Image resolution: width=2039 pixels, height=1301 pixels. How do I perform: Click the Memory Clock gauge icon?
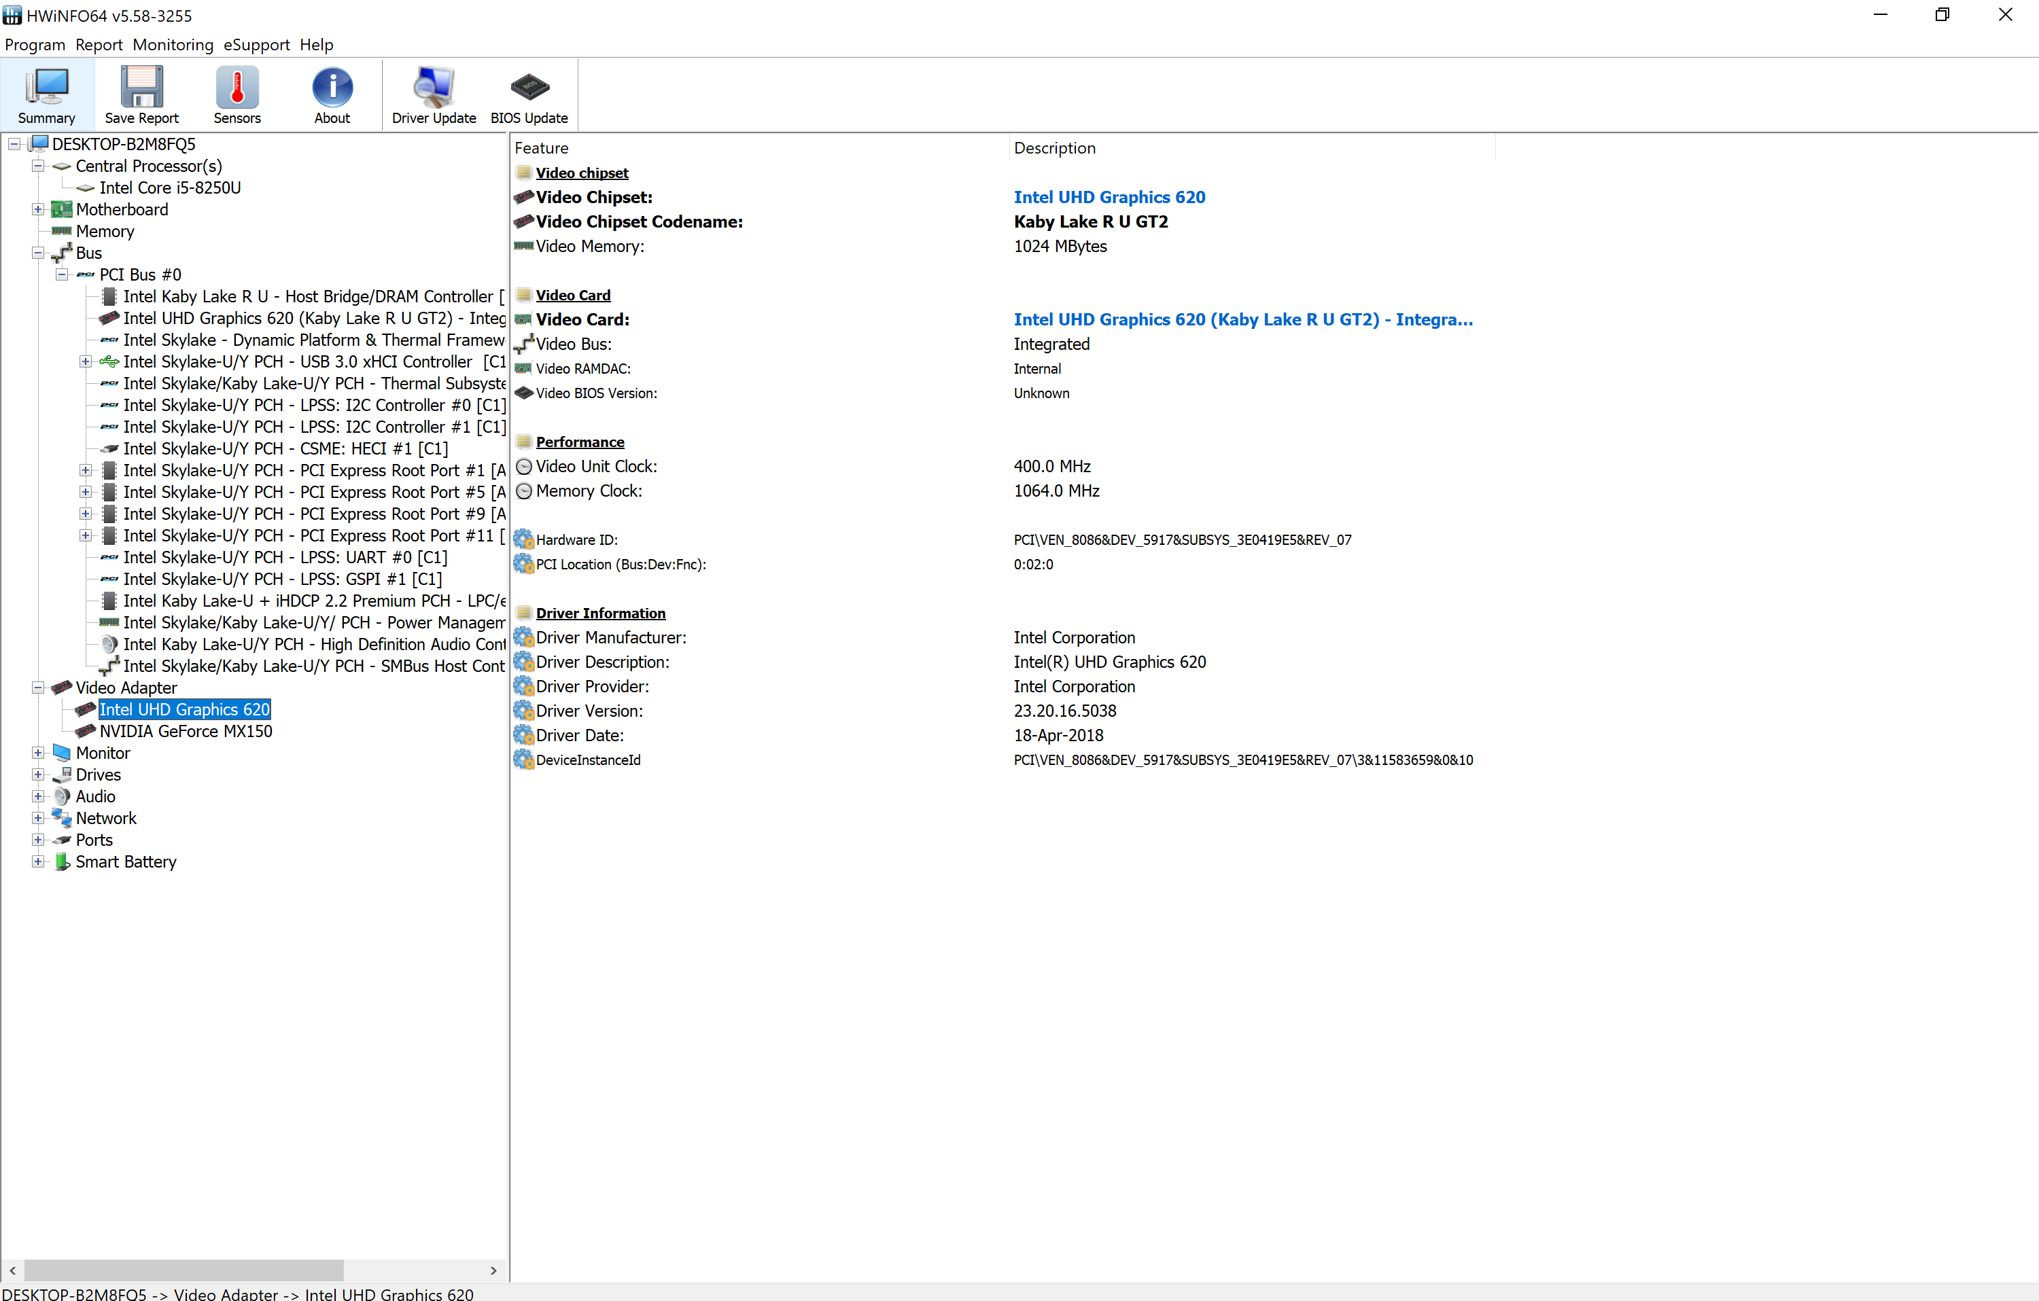524,491
